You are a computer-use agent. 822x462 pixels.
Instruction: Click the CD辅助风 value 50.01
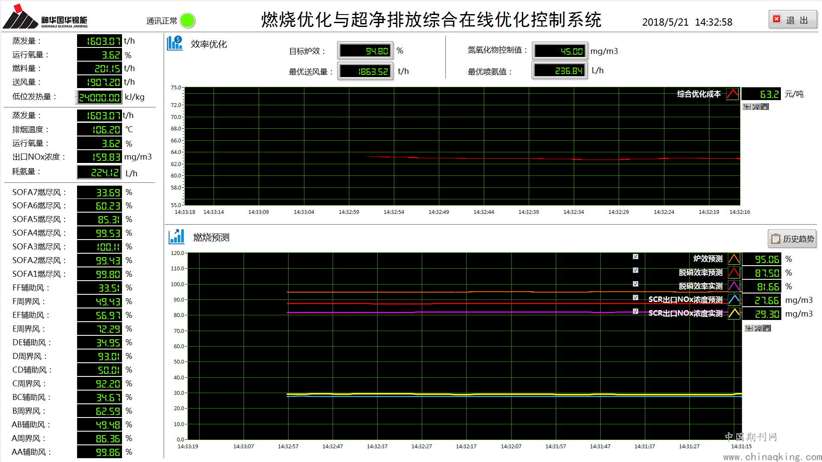[99, 370]
